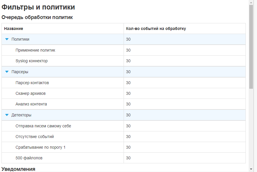The height and width of the screenshot is (172, 257).
Task: Sort by the Название column header
Action: click(13, 29)
